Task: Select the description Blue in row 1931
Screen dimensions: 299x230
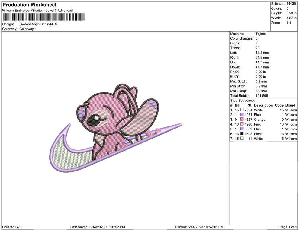Action: coord(257,115)
